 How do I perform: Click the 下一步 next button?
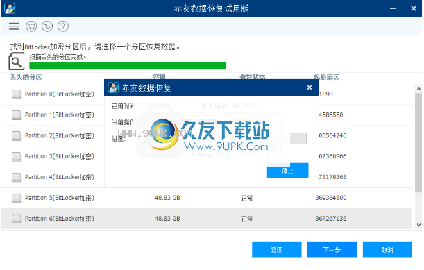pyautogui.click(x=332, y=249)
